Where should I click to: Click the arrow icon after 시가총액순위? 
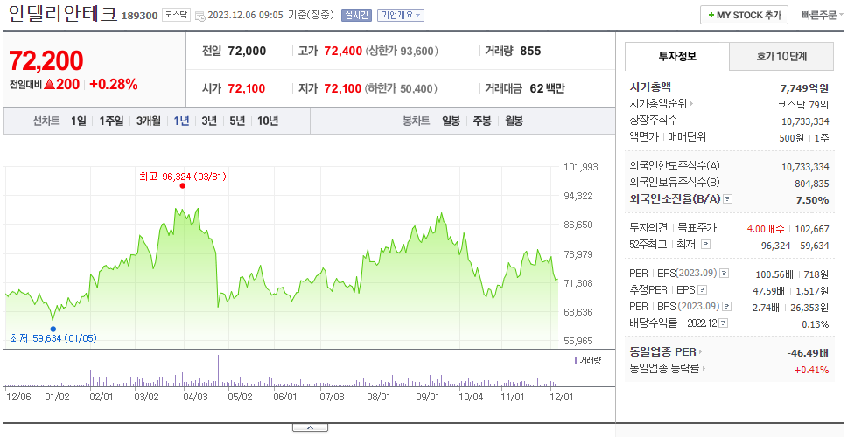click(691, 104)
